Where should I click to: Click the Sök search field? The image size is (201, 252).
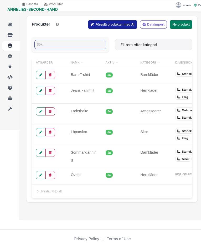[70, 45]
